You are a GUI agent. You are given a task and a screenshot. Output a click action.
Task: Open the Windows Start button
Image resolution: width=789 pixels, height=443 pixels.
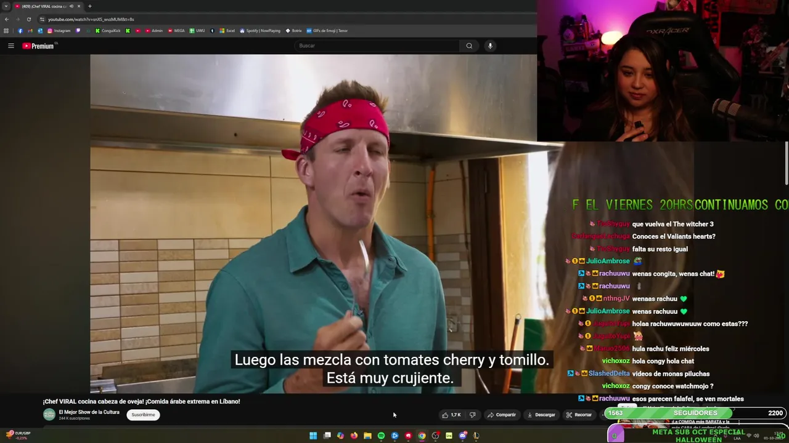(x=313, y=436)
